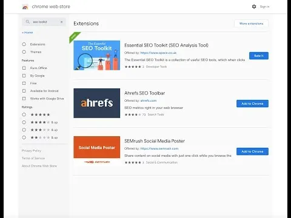The height and width of the screenshot is (218, 291).
Task: Add SEMrush Social Media Poster to Chrome
Action: [x=252, y=151]
